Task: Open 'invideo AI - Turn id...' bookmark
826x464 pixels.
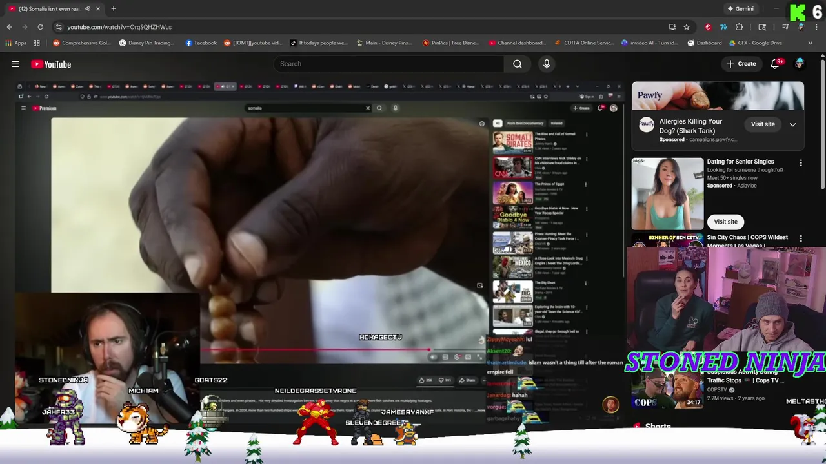Action: click(x=650, y=43)
